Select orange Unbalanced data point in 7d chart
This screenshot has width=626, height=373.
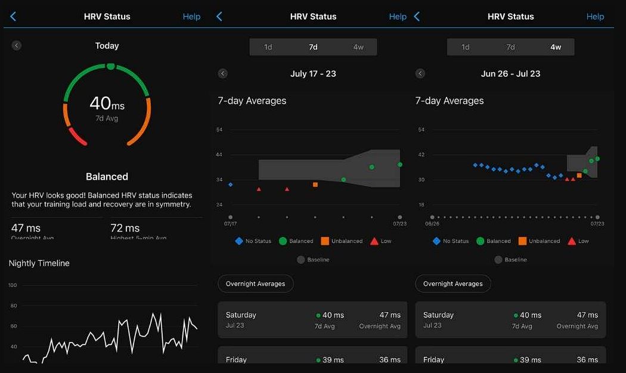pyautogui.click(x=315, y=184)
